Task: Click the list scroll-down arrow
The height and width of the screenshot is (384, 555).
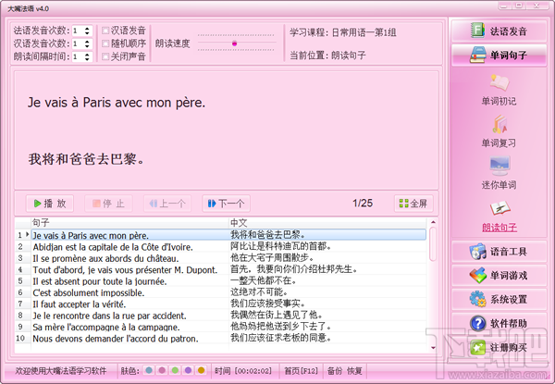Action: tap(433, 348)
